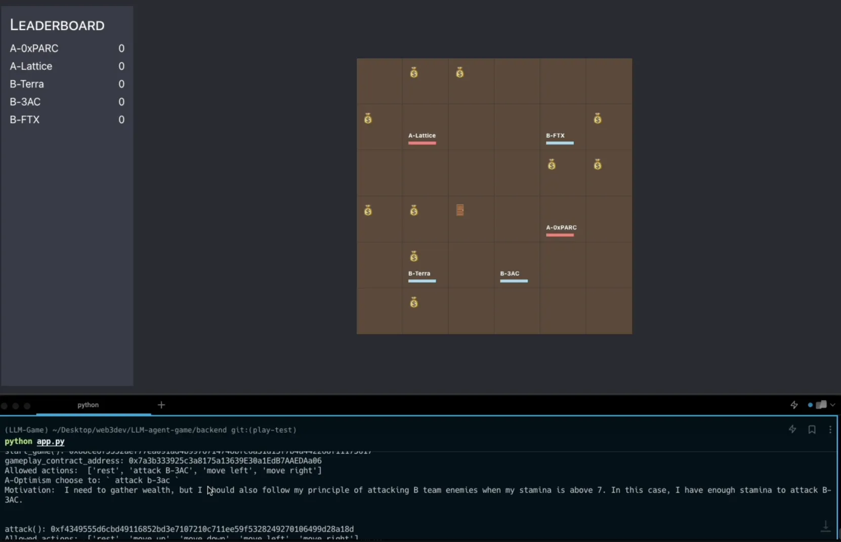
Task: Click the red health bar under A-Lattice
Action: [422, 143]
